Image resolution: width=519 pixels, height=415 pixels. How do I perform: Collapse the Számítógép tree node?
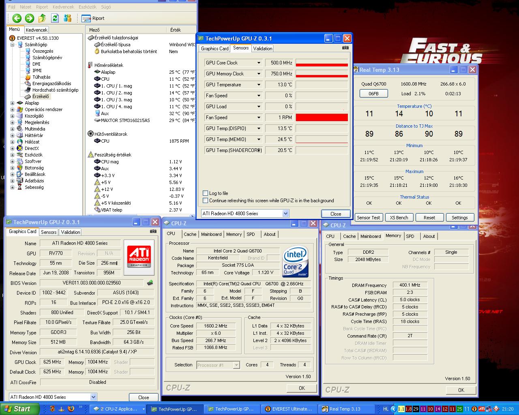[12, 45]
